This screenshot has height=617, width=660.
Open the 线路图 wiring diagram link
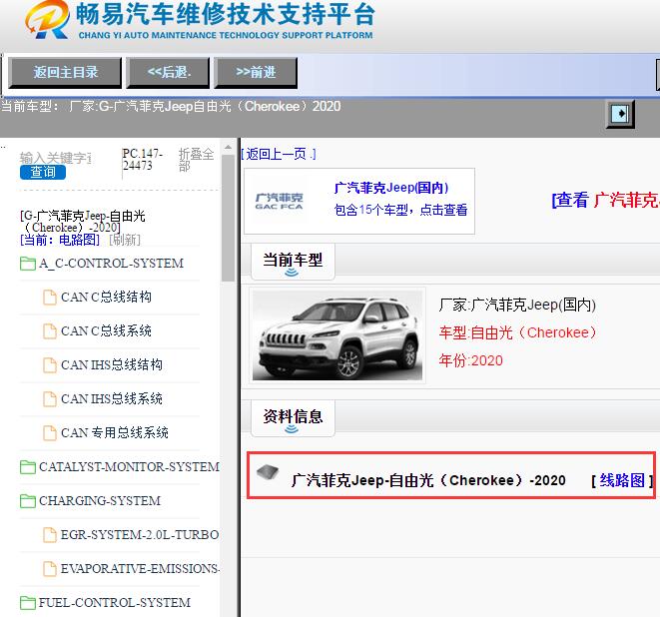pos(622,480)
